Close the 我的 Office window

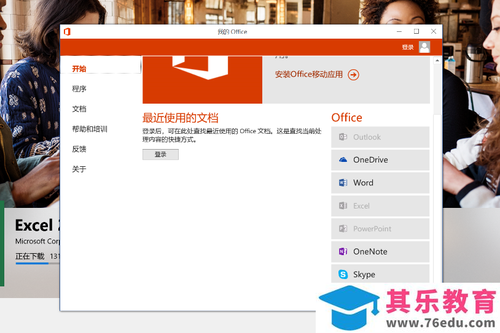coord(434,31)
